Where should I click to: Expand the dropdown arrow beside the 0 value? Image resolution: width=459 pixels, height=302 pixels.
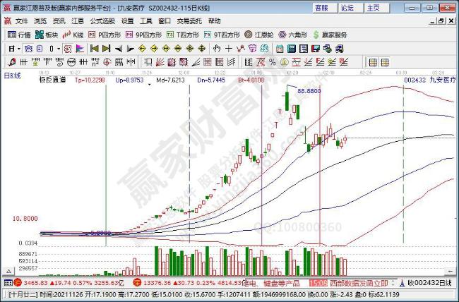pos(59,49)
